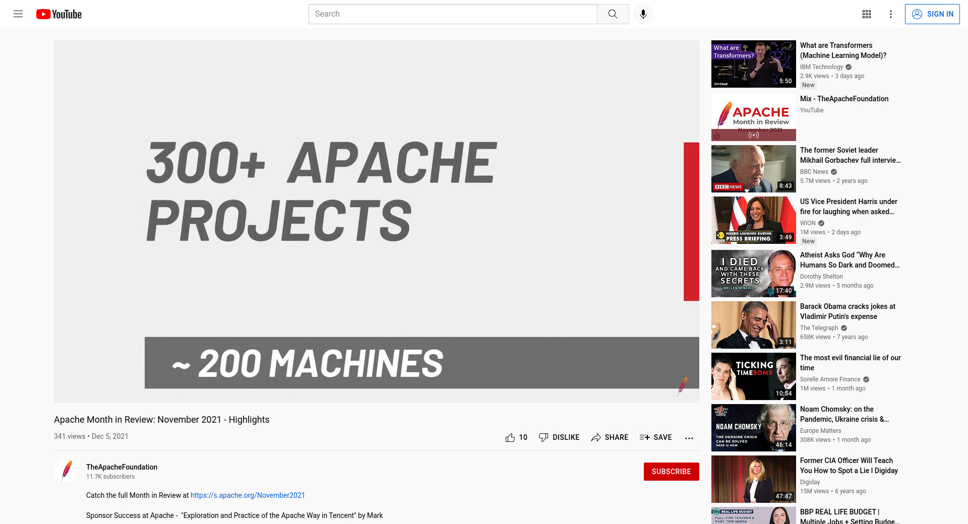Visit WION channel name
The height and width of the screenshot is (524, 968).
click(x=807, y=223)
